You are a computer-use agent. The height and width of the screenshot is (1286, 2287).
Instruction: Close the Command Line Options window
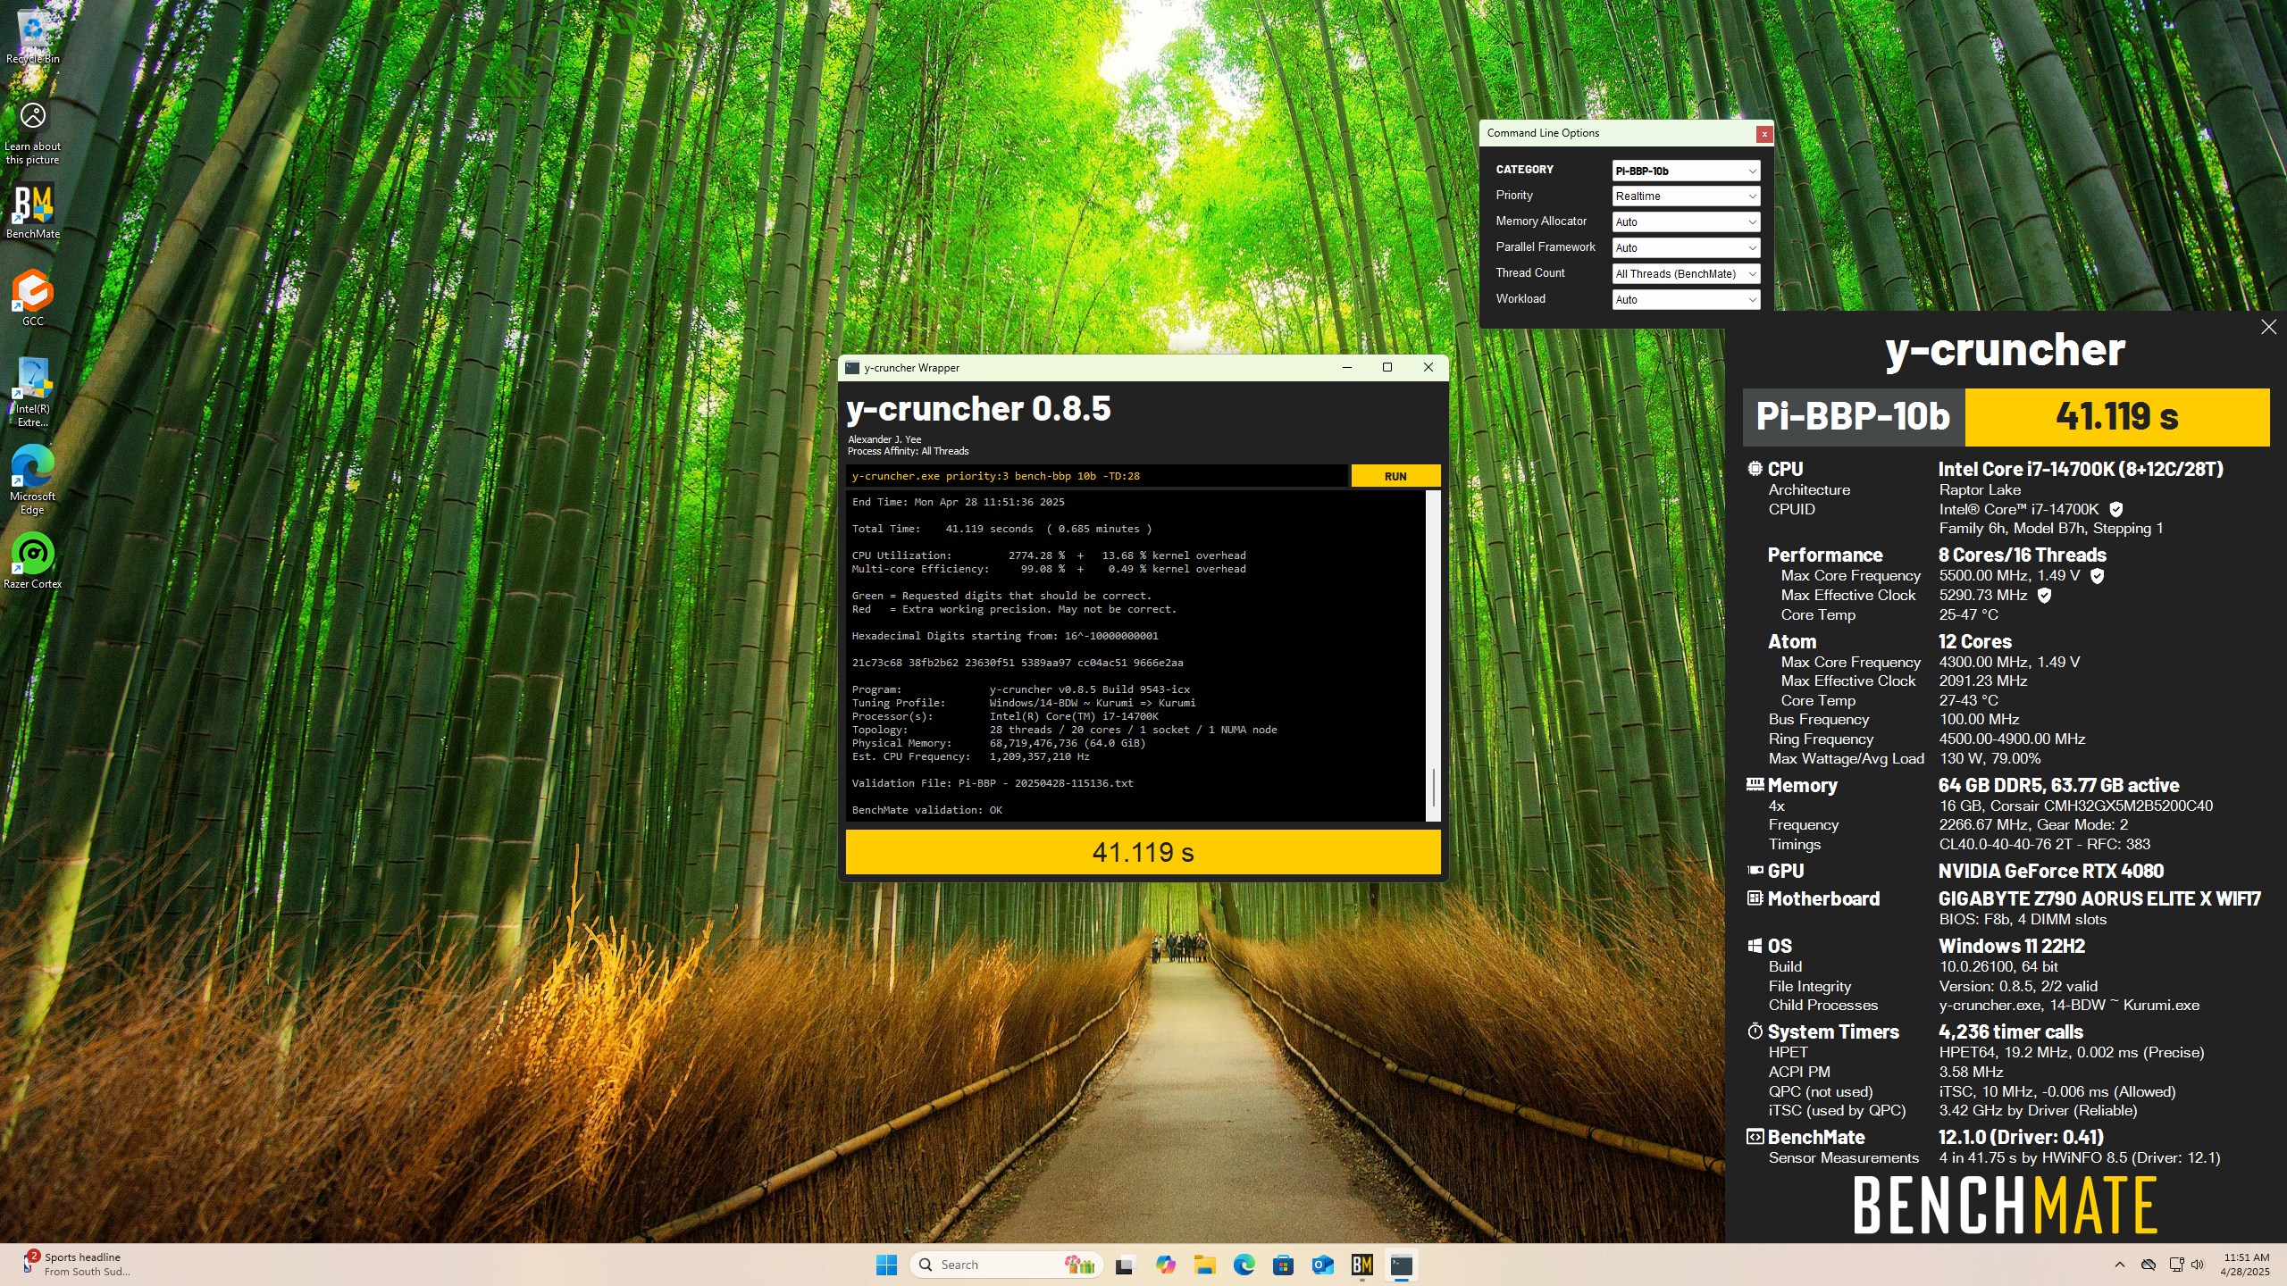(x=1763, y=134)
